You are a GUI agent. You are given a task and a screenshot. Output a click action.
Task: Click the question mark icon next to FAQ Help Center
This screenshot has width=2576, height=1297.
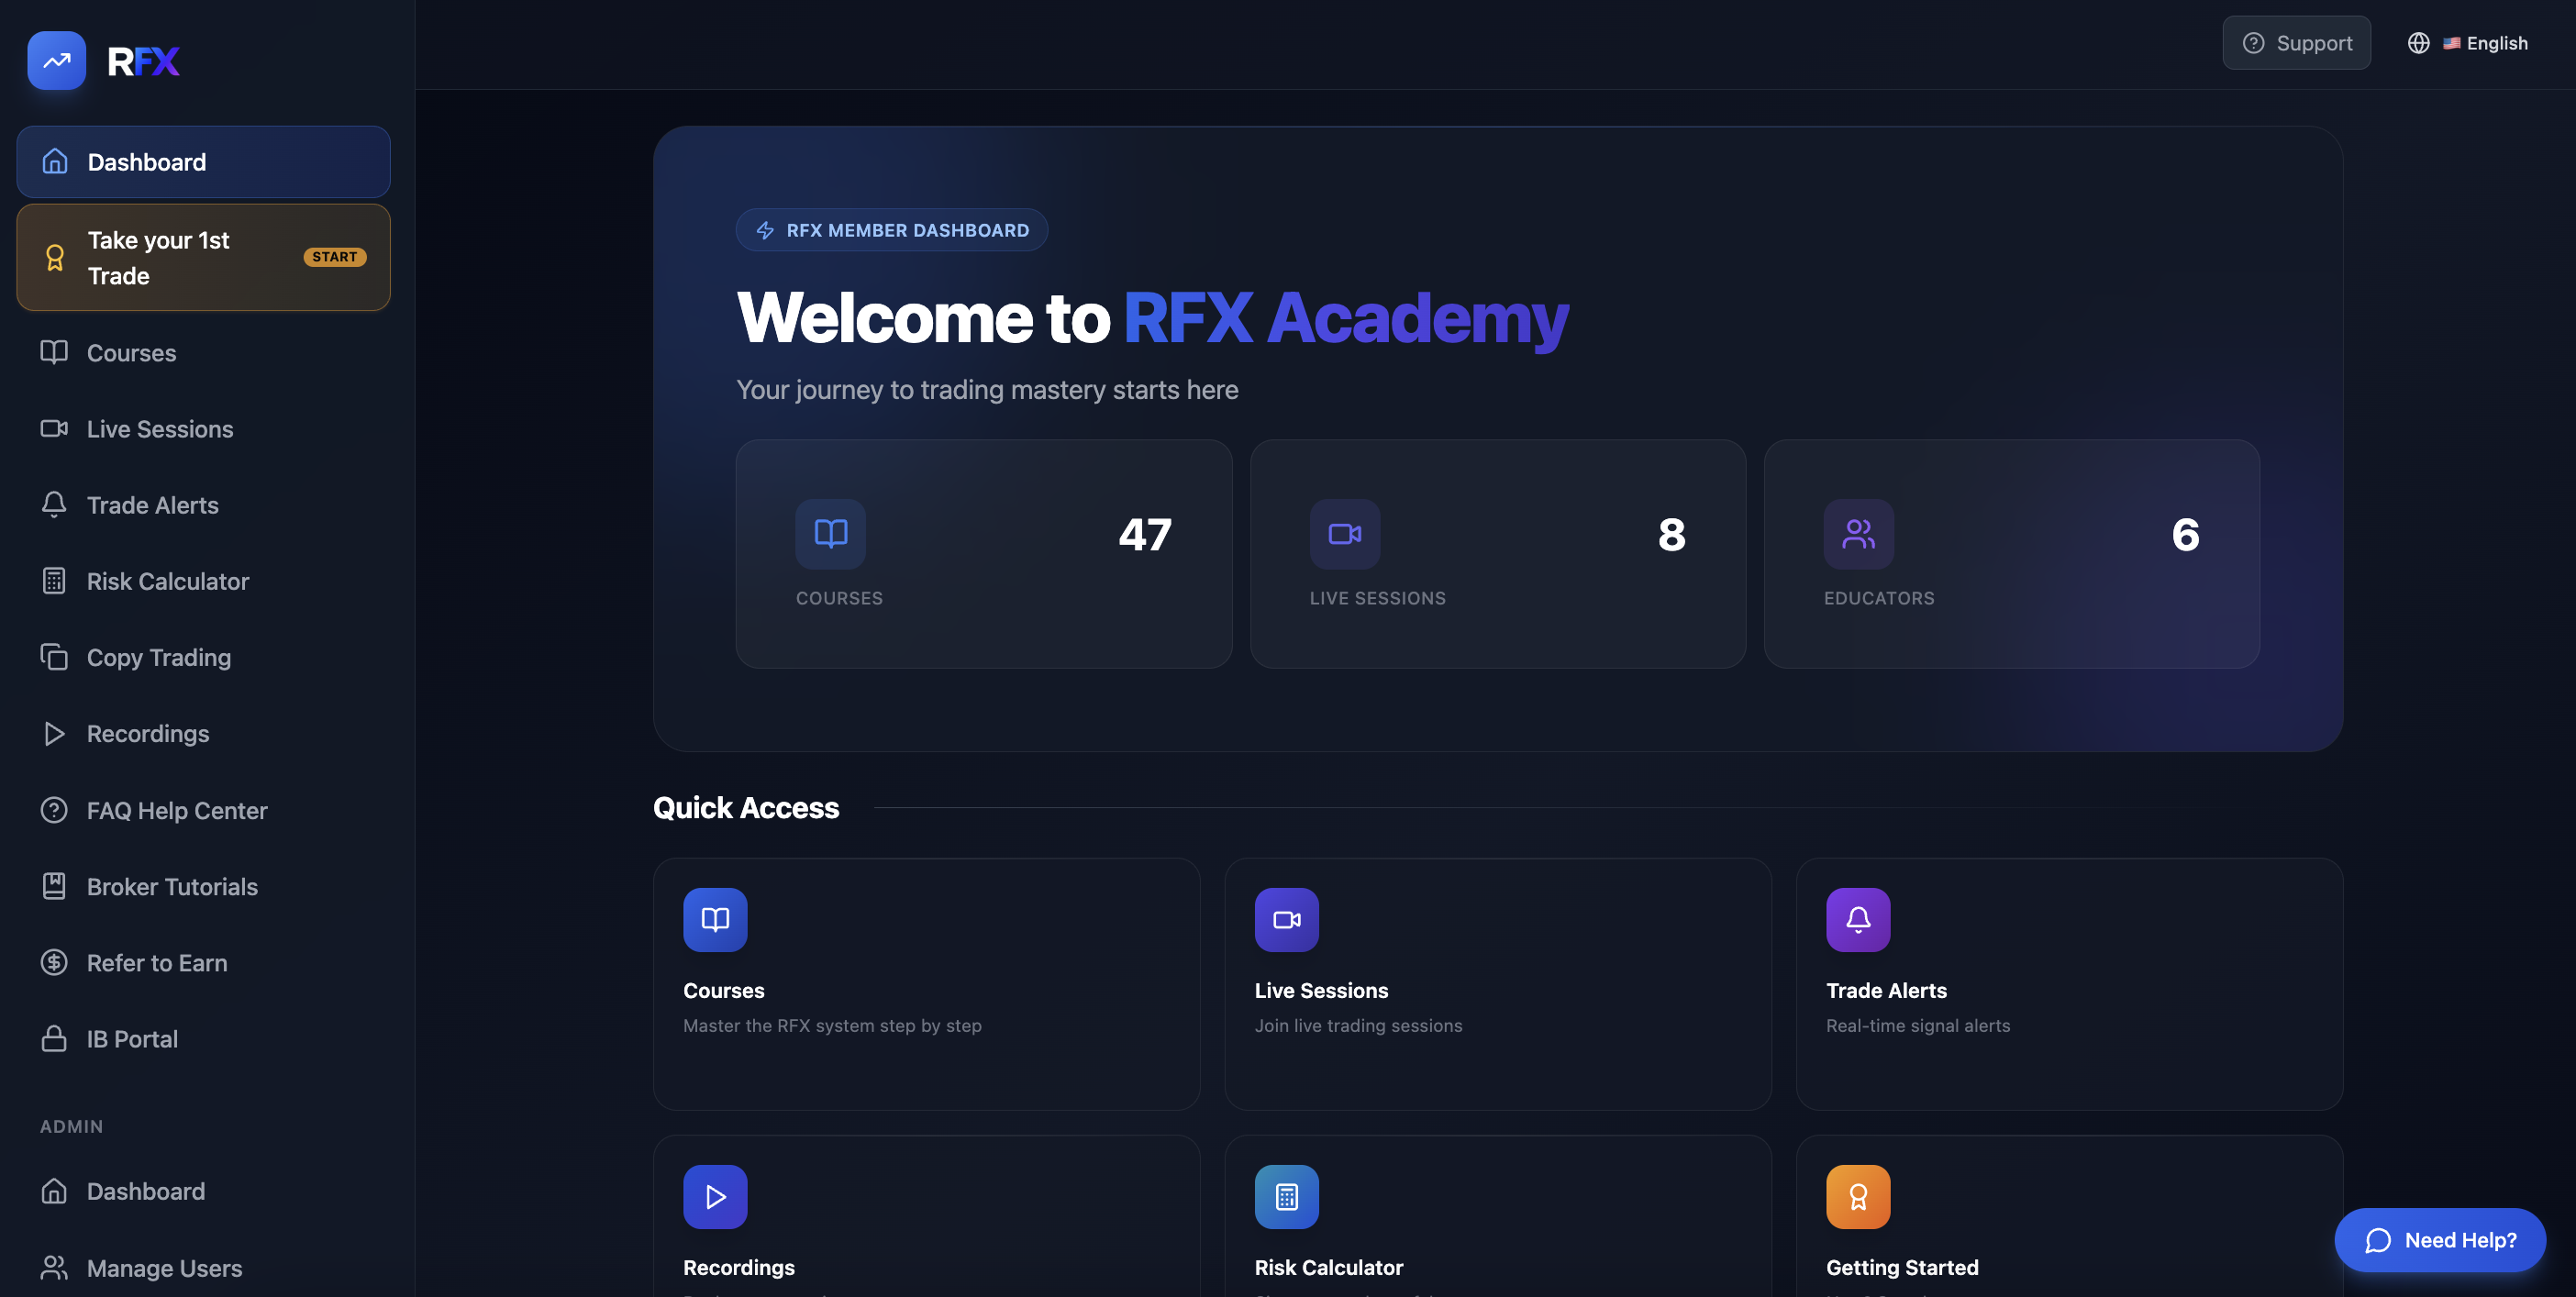coord(54,810)
